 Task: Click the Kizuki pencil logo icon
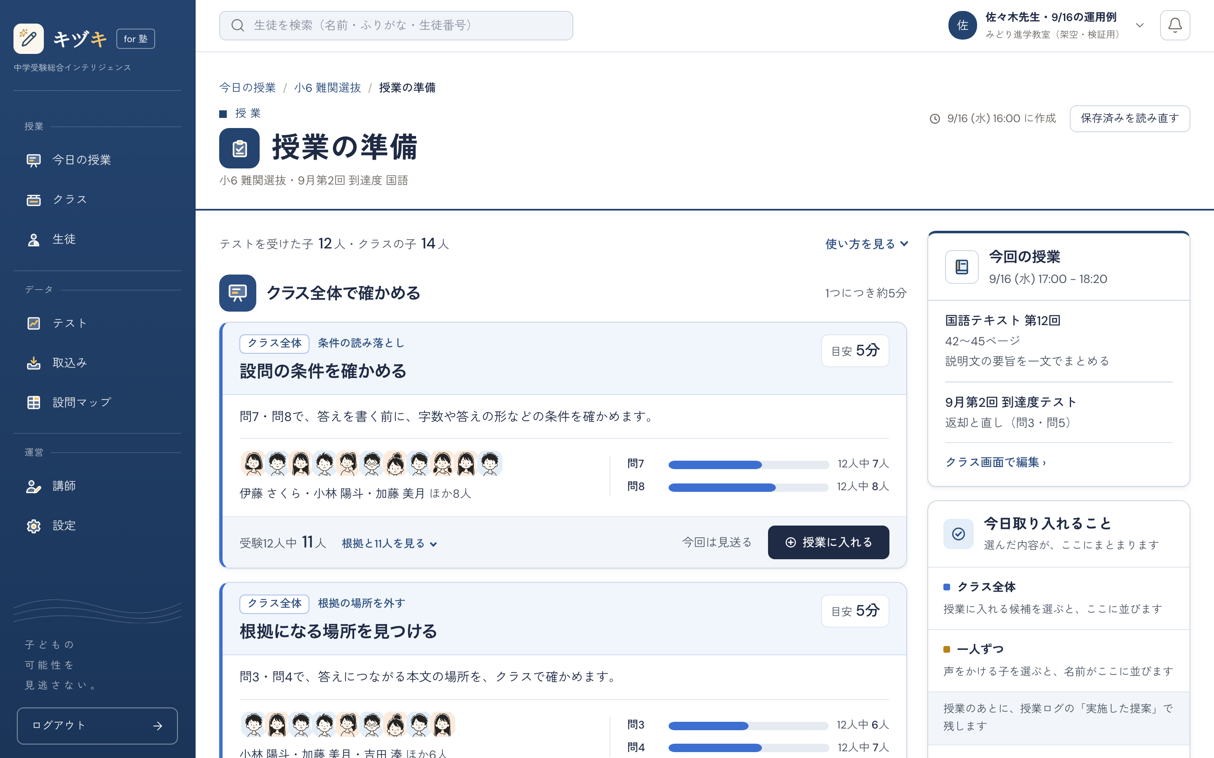pyautogui.click(x=29, y=39)
